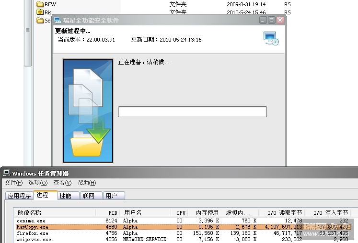Image resolution: width=358 pixels, height=243 pixels.
Task: Click the Windows Task Manager title icon
Action: tap(6, 173)
